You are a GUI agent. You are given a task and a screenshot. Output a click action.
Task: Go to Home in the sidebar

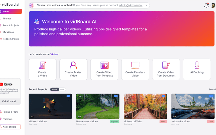11,11
